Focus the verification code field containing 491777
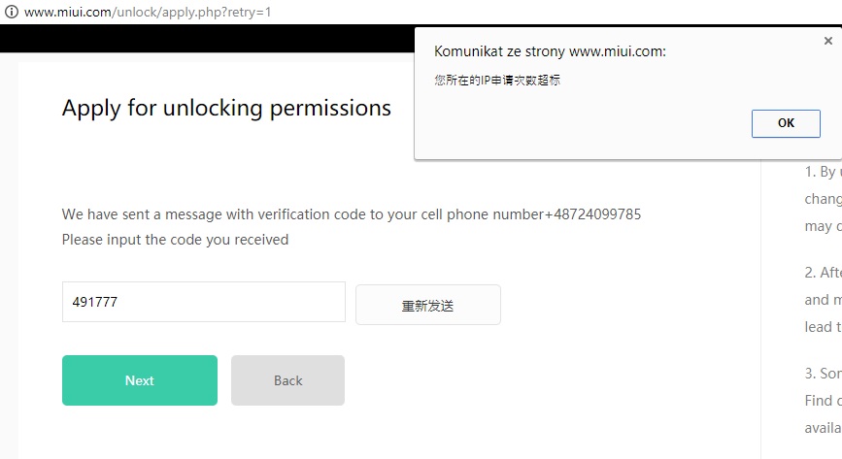The width and height of the screenshot is (842, 459). (x=203, y=302)
